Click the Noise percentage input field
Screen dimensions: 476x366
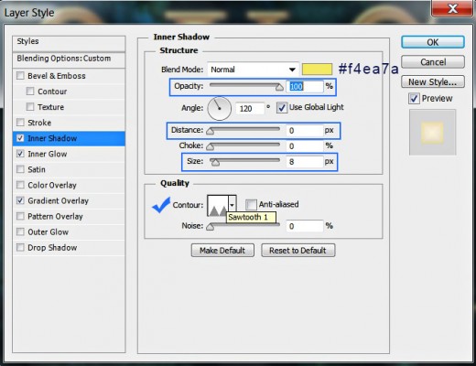click(x=304, y=226)
